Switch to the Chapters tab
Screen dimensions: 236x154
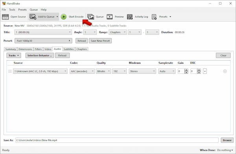81,49
